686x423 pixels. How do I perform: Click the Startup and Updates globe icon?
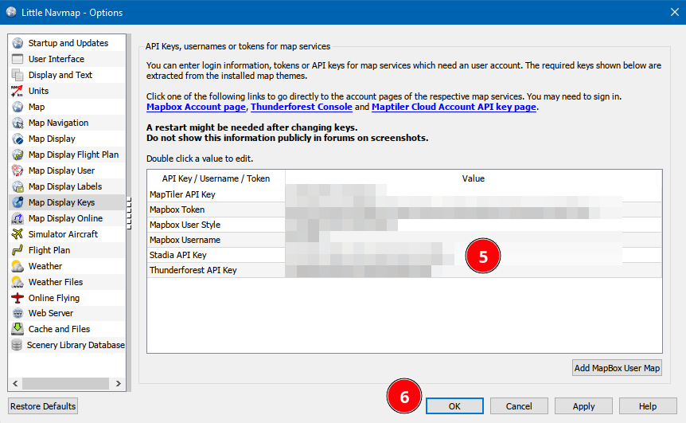(18, 43)
